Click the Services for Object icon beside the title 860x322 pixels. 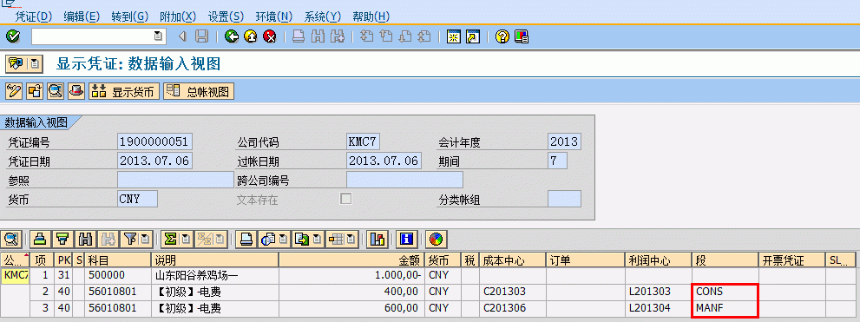tap(16, 63)
